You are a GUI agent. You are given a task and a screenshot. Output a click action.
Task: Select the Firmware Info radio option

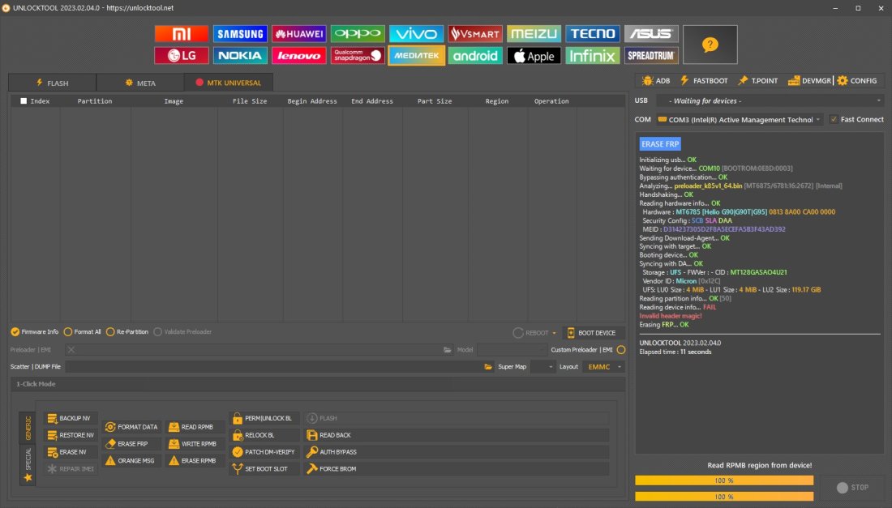coord(15,332)
